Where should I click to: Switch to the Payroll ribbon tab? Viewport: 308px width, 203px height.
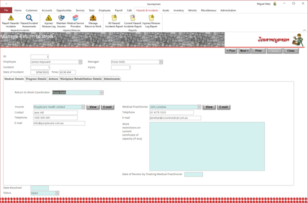(x=119, y=10)
